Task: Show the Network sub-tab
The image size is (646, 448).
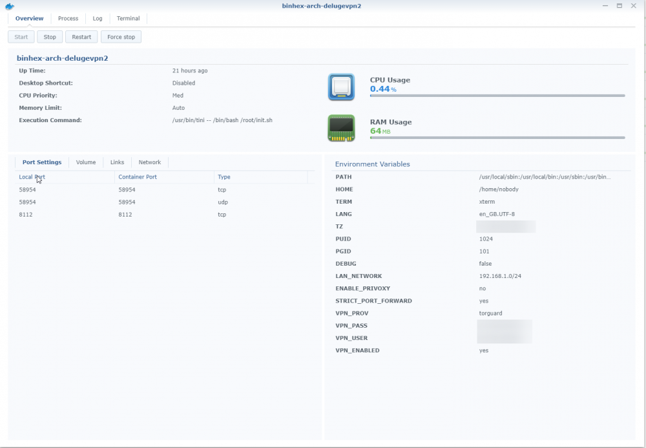Action: point(150,162)
